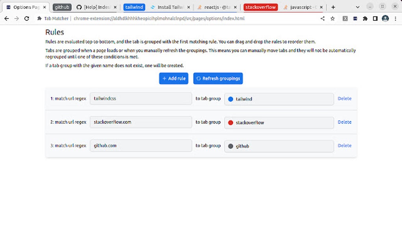Click Refresh groupings button
This screenshot has height=251, width=402.
[218, 78]
